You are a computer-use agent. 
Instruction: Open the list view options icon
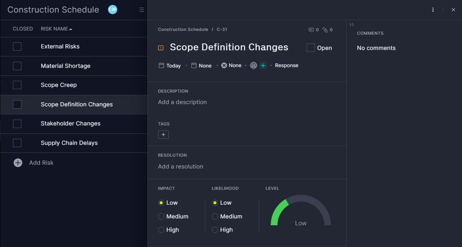(x=141, y=10)
